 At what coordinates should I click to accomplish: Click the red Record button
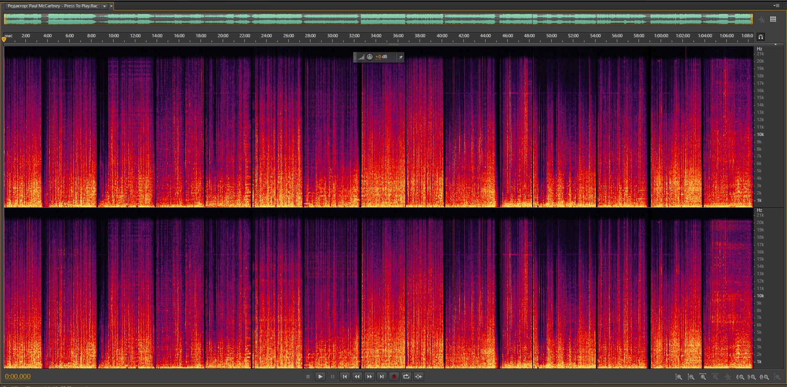(x=394, y=377)
